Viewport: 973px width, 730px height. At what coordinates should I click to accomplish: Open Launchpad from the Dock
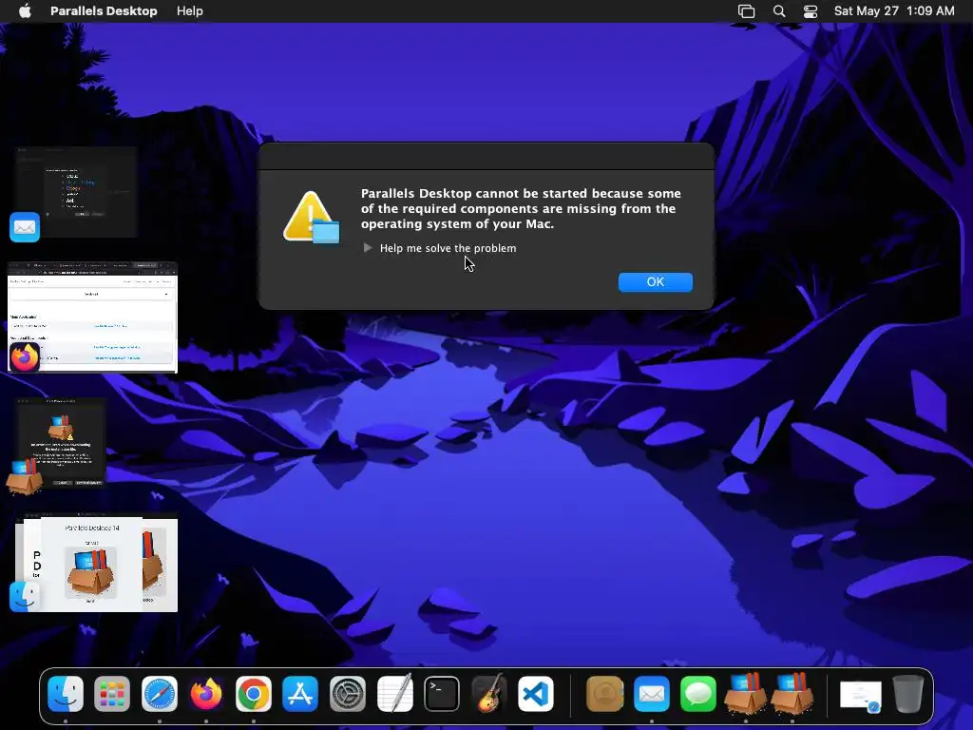click(x=112, y=693)
